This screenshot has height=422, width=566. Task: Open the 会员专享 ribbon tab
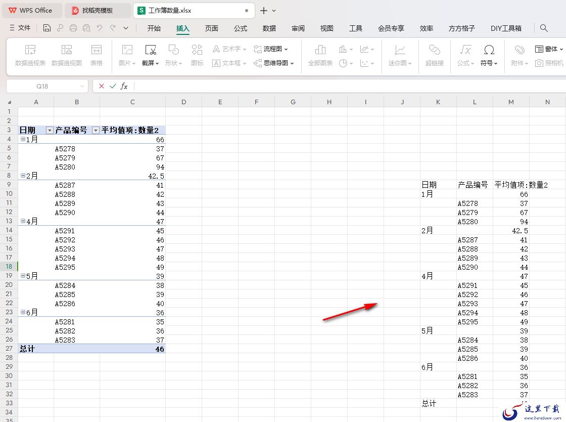391,28
